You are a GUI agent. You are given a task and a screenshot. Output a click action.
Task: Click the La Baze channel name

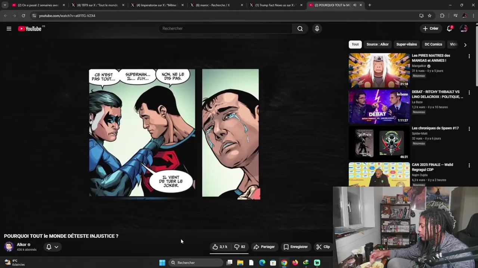[417, 102]
